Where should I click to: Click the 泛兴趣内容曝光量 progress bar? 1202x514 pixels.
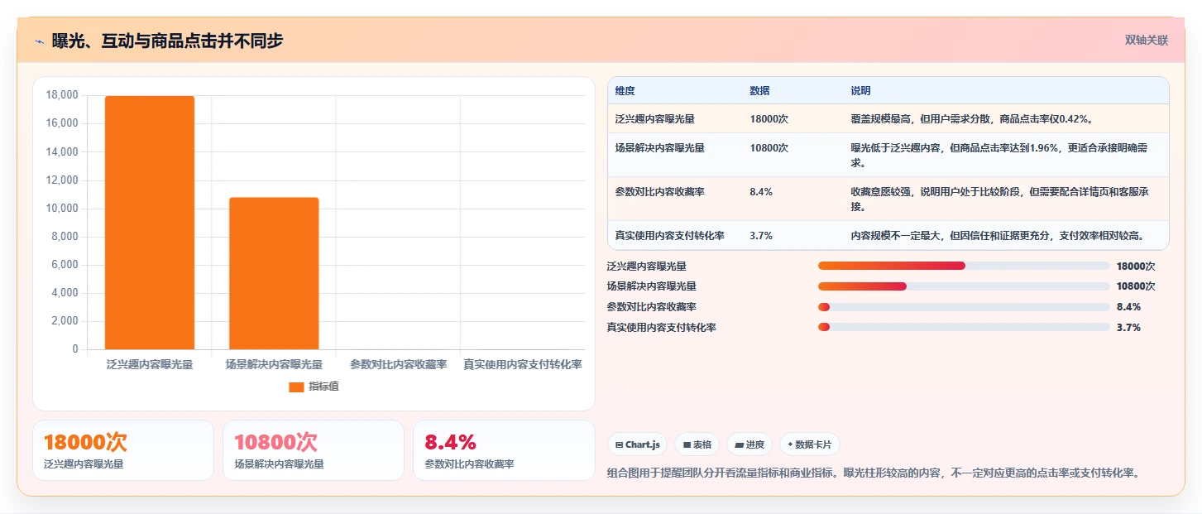(964, 266)
